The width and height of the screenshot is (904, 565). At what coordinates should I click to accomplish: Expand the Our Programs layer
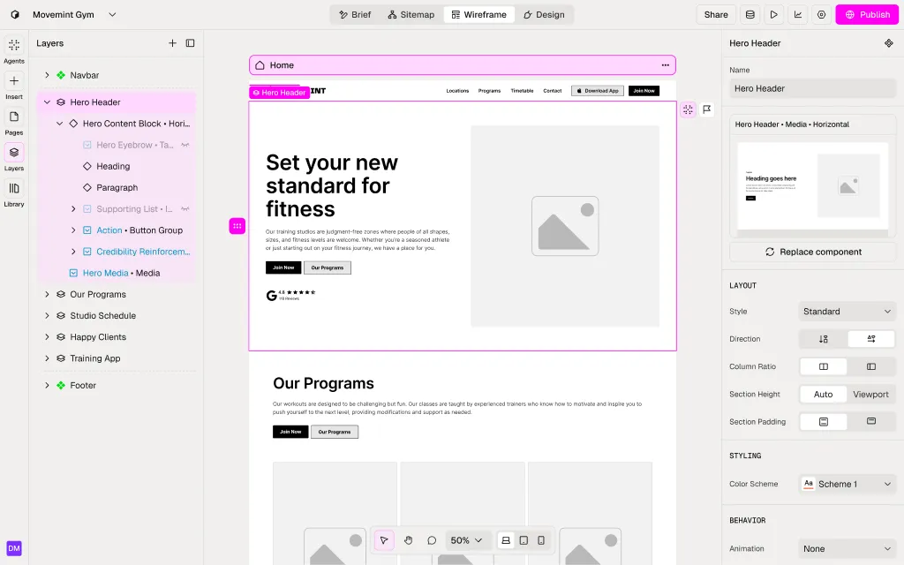coord(48,294)
